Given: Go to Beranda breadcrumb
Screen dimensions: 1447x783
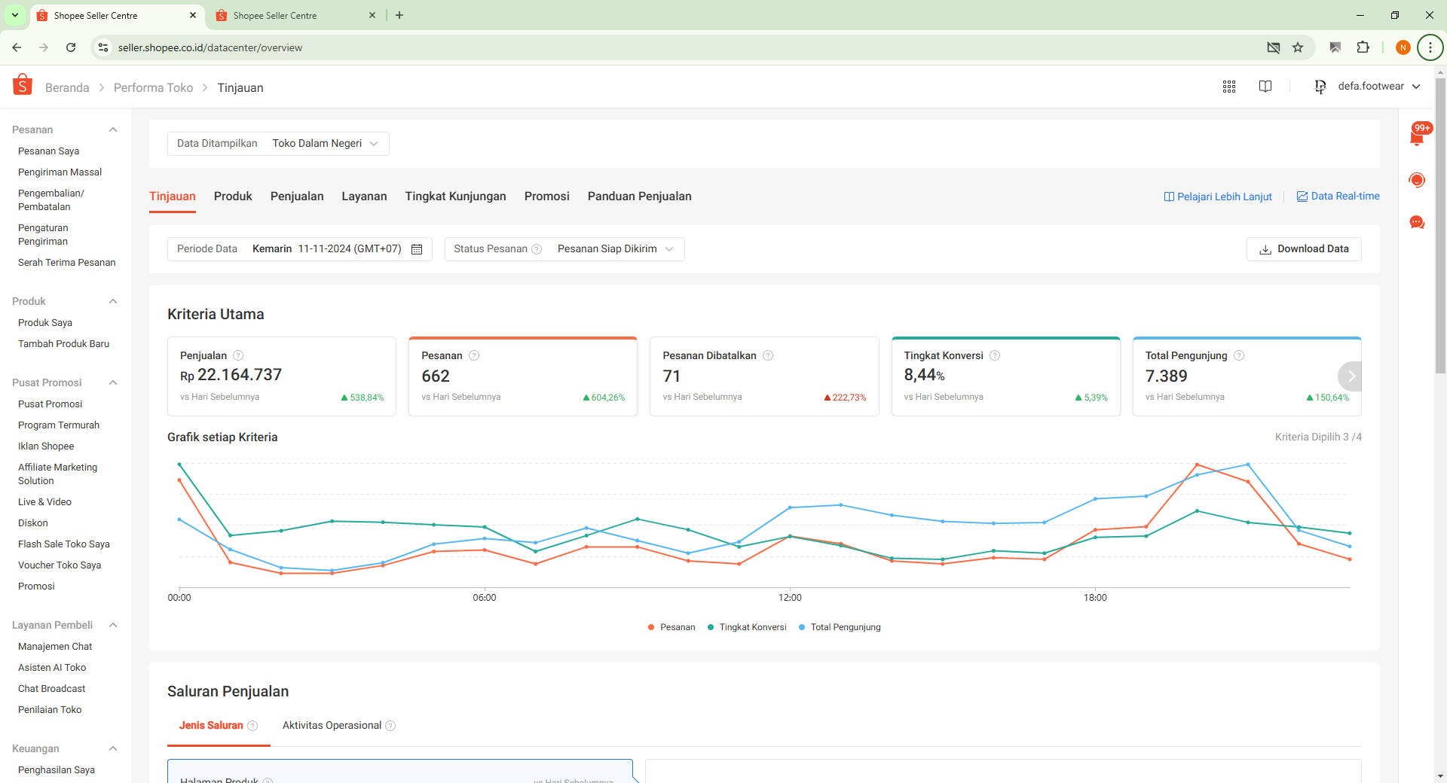Looking at the screenshot, I should [x=67, y=88].
